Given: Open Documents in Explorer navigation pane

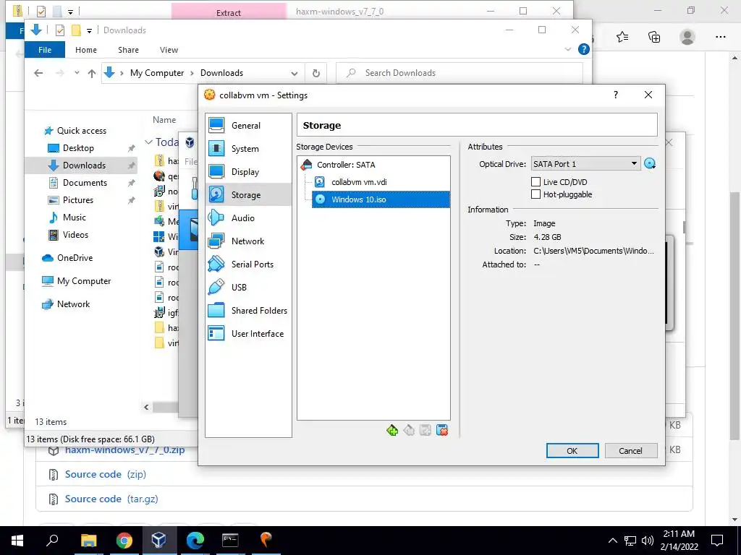Looking at the screenshot, I should pyautogui.click(x=85, y=183).
